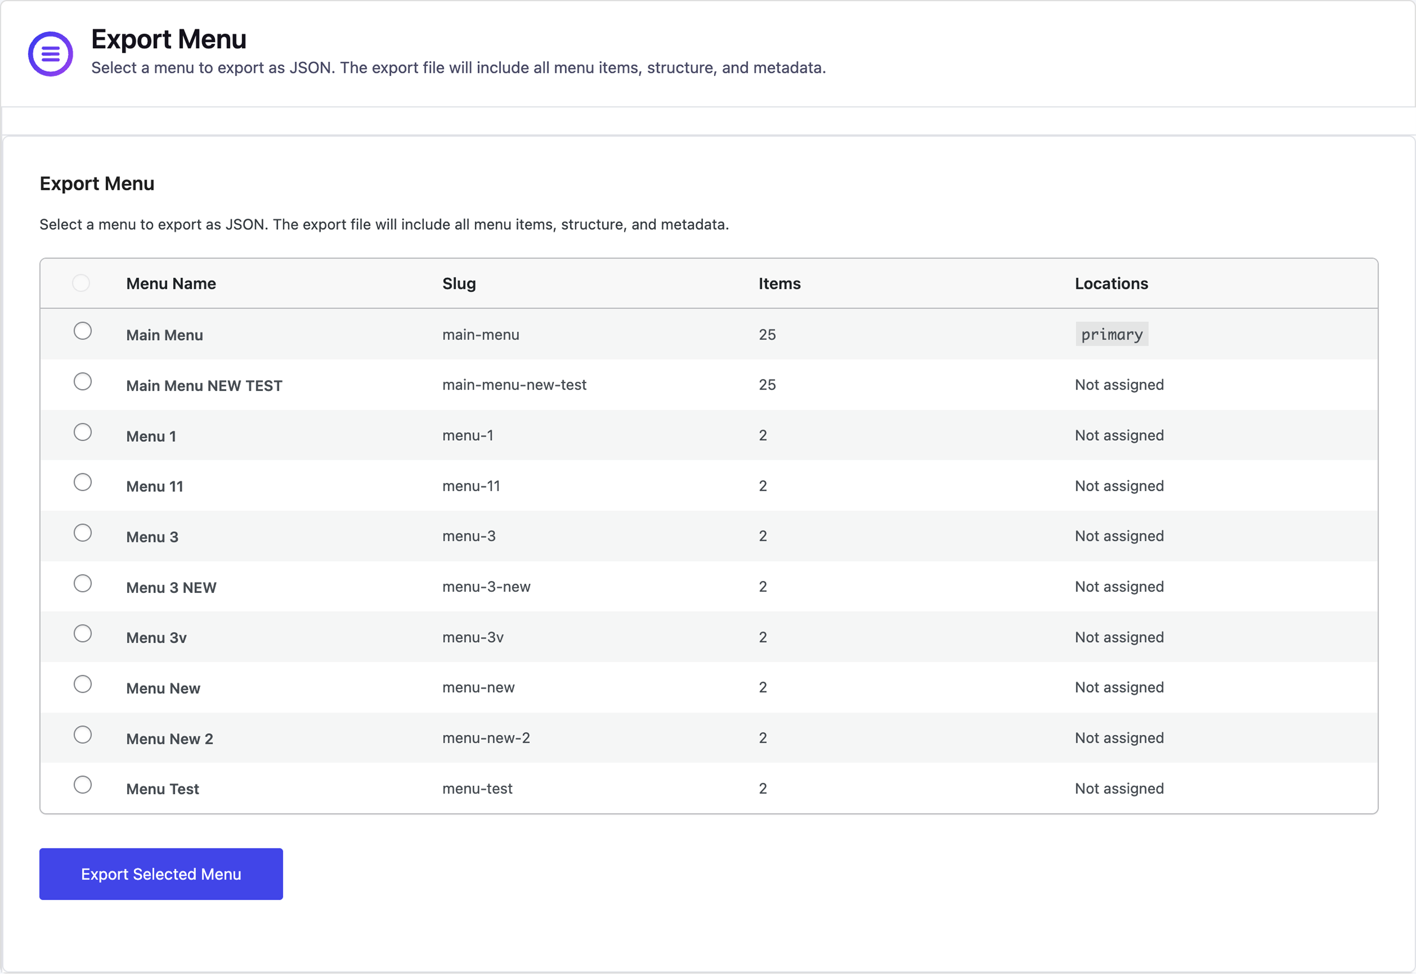Select Menu Test via its radio button
This screenshot has height=974, width=1416.
click(x=83, y=785)
